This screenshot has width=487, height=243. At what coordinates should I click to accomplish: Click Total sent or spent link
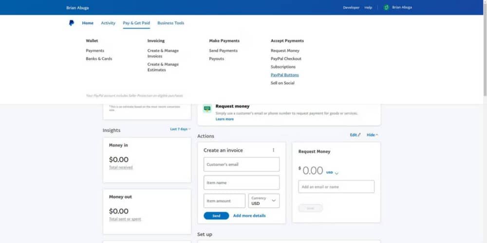(125, 219)
